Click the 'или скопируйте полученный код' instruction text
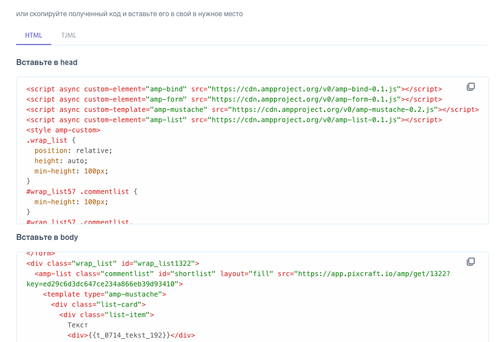The image size is (503, 342). [x=129, y=14]
